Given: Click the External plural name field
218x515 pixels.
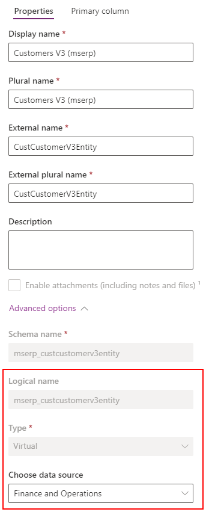Looking at the screenshot, I should [101, 193].
